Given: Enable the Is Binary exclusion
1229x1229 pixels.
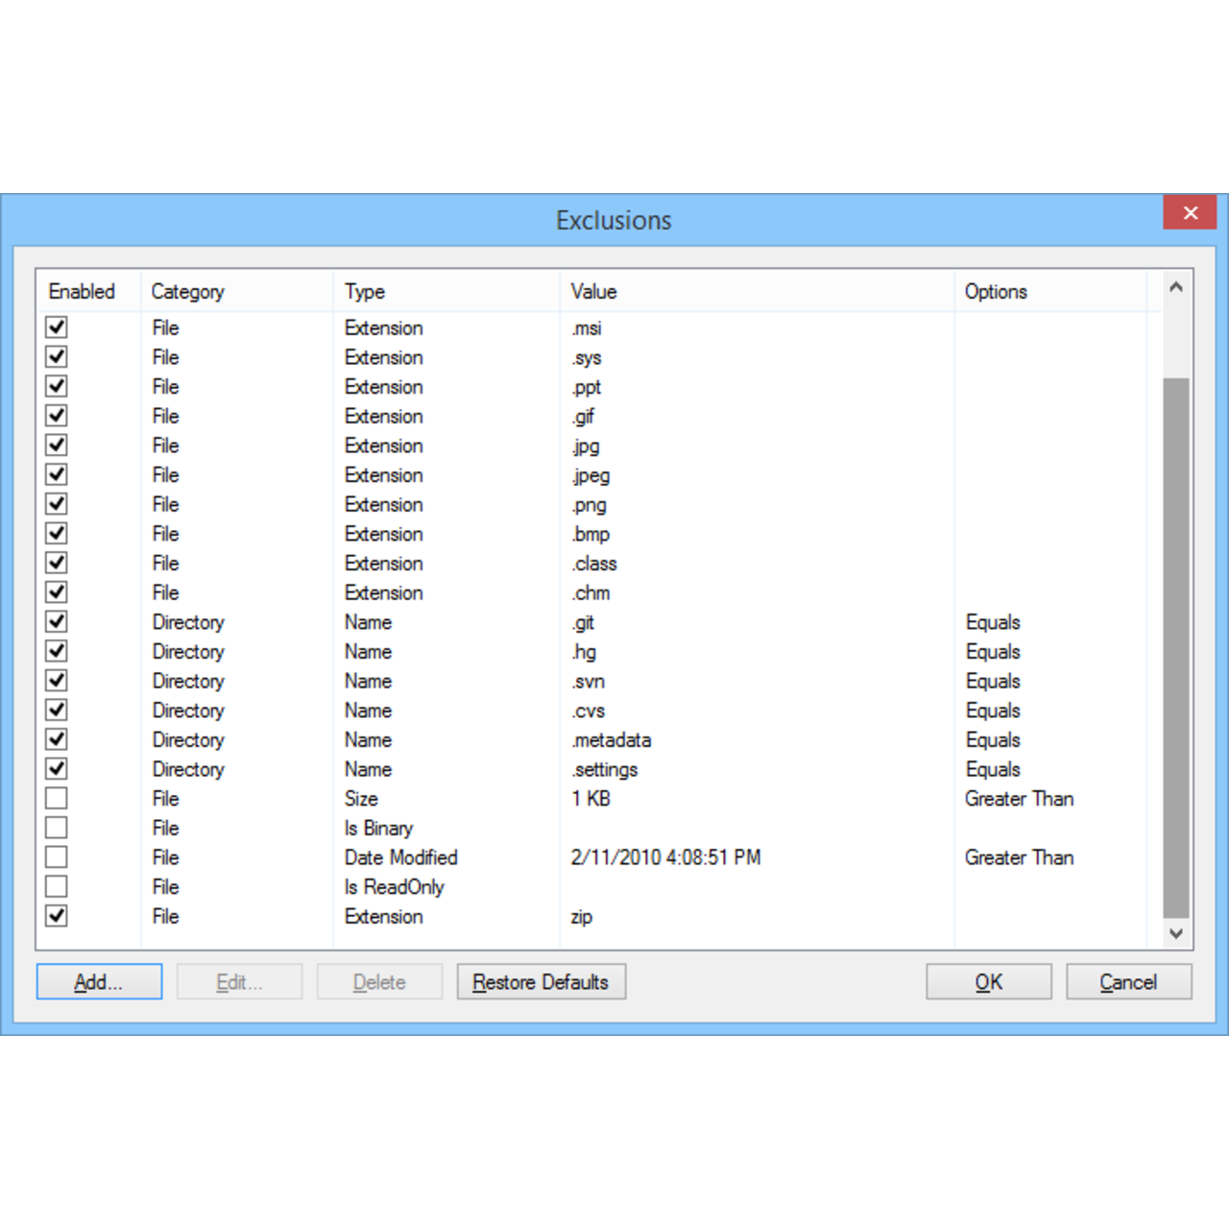Looking at the screenshot, I should tap(56, 827).
